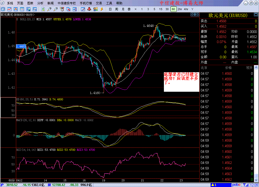Open the 交易 menu
Screen dimensions: 259x187
[99, 3]
